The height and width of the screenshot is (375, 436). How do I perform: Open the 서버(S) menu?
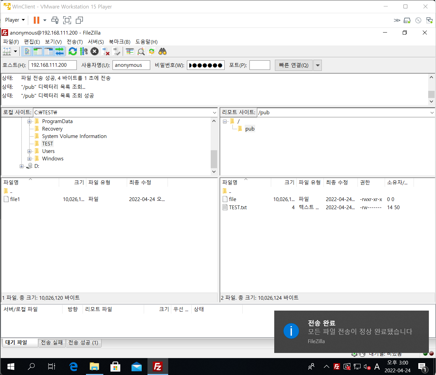96,42
